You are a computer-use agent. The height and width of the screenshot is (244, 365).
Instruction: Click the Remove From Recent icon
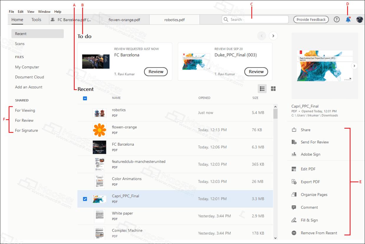293,233
